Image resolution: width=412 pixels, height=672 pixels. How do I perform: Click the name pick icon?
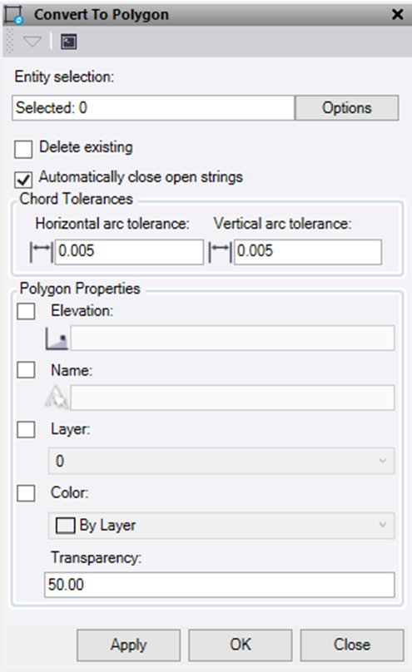[57, 397]
